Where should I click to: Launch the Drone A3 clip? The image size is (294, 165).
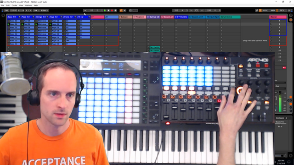pyautogui.click(x=64, y=24)
